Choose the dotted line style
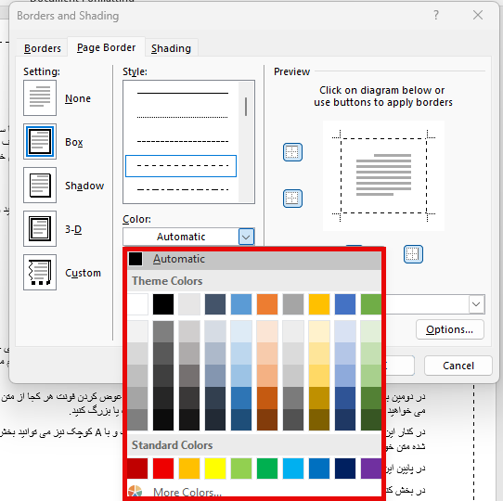This screenshot has height=501, width=503. (183, 117)
